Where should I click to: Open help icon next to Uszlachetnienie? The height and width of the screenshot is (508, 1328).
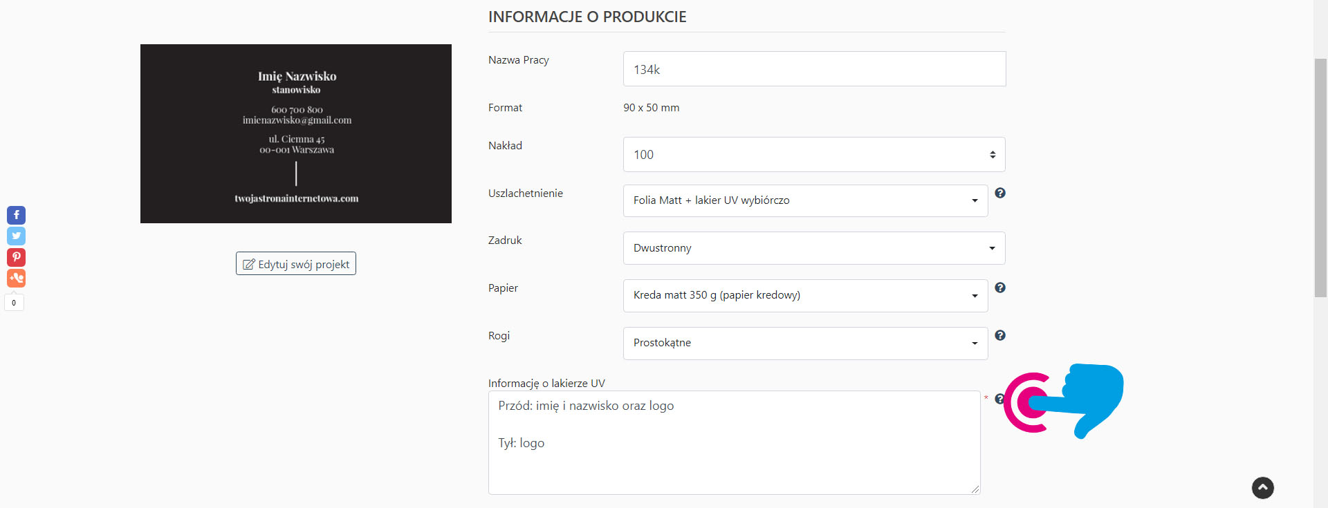click(999, 194)
